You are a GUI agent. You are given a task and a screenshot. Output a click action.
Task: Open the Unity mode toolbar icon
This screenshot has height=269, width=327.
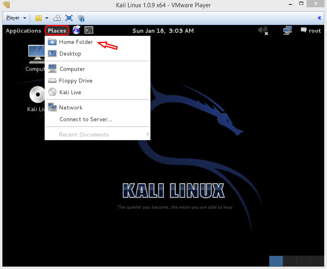(81, 19)
